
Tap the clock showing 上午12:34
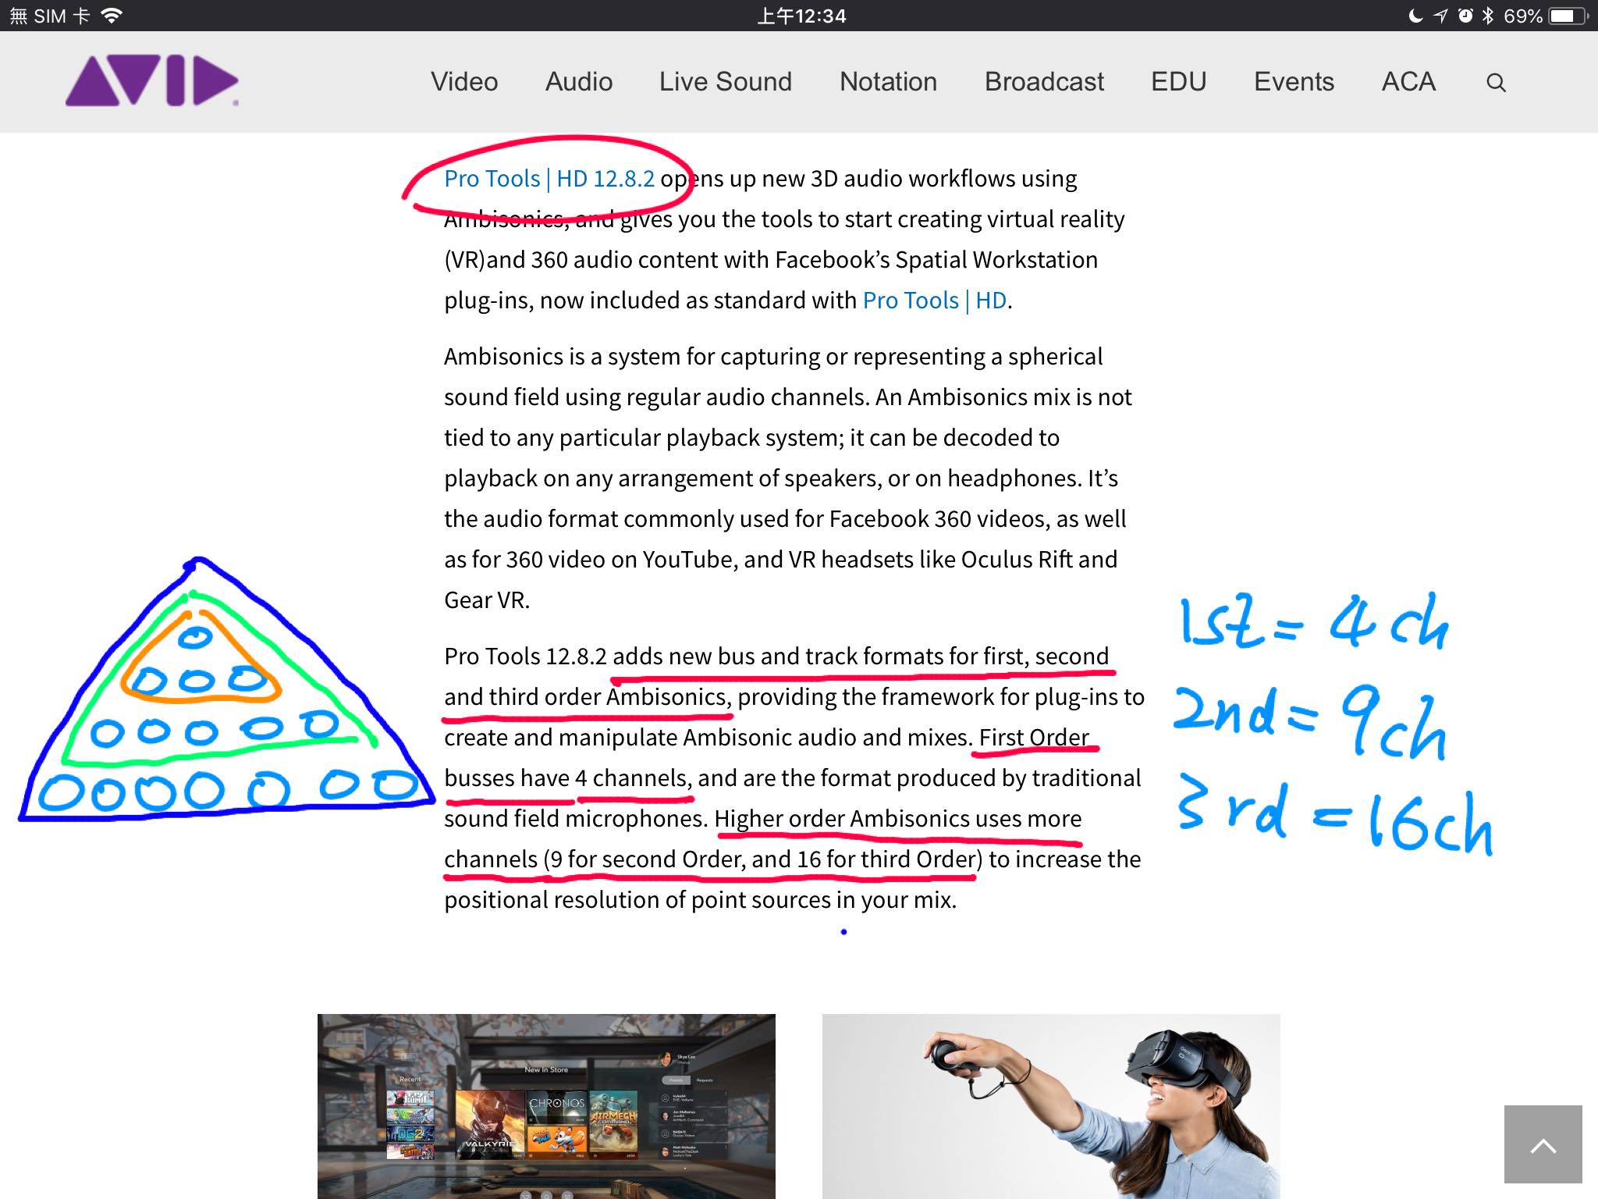click(x=801, y=16)
